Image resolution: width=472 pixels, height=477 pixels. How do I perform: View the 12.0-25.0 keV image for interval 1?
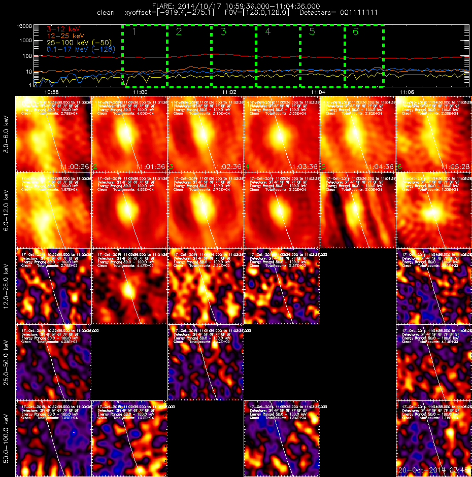(53, 286)
